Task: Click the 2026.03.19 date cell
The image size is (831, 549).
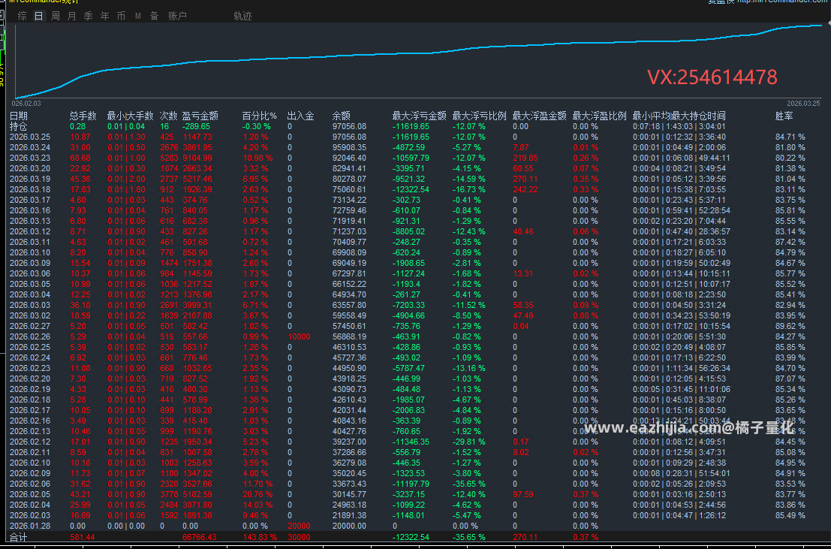Action: 30,179
